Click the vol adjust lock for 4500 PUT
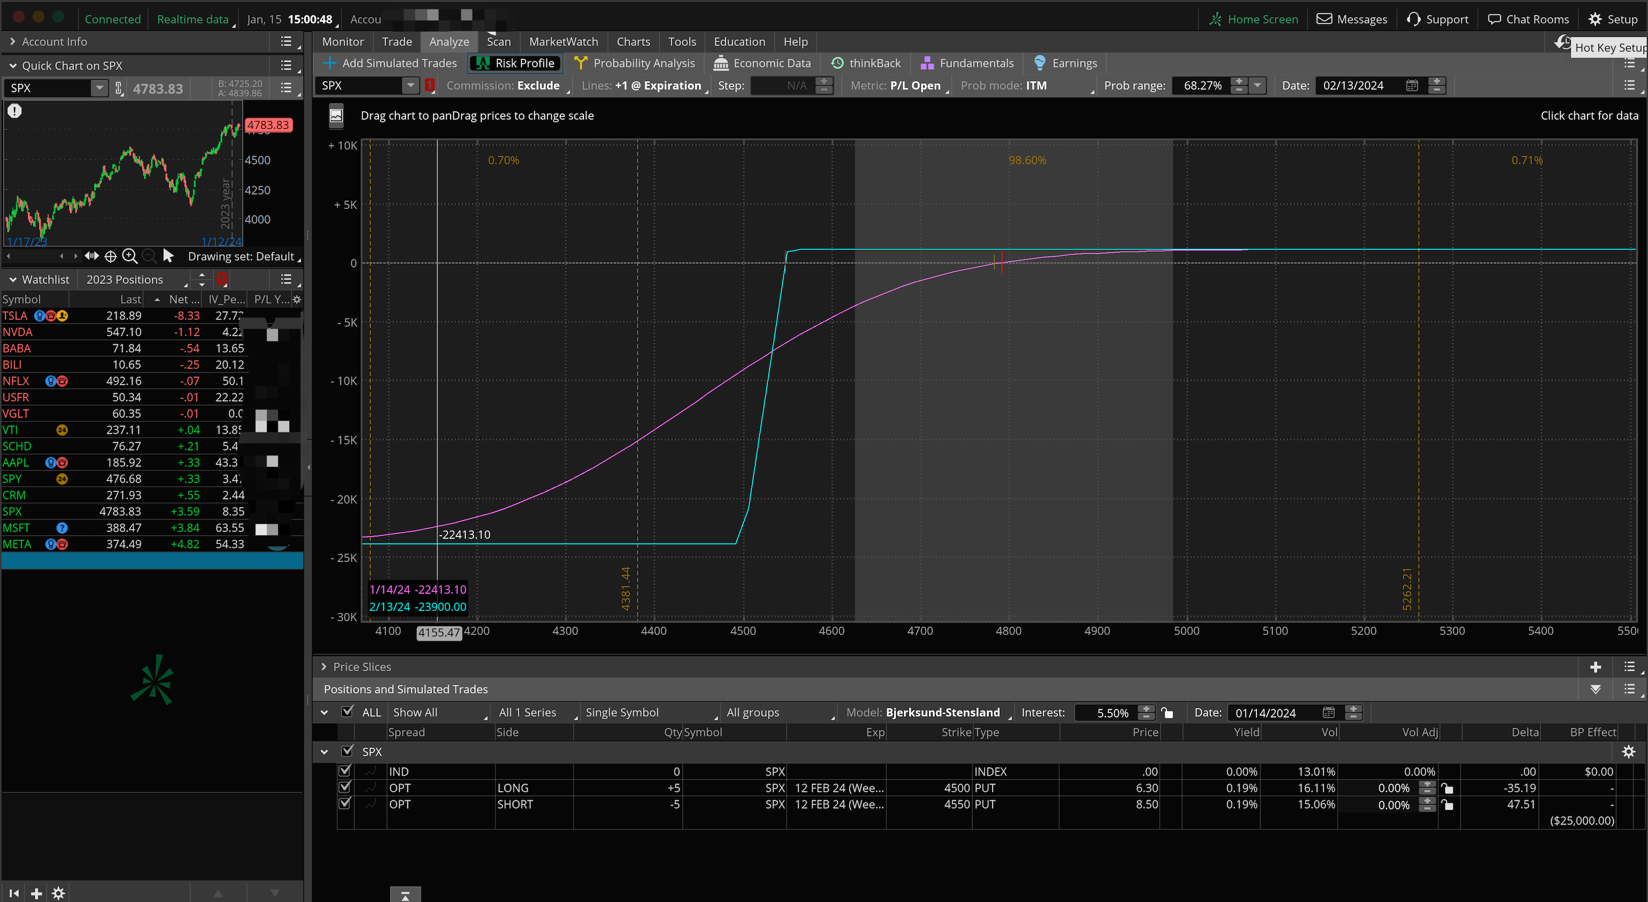 coord(1447,788)
